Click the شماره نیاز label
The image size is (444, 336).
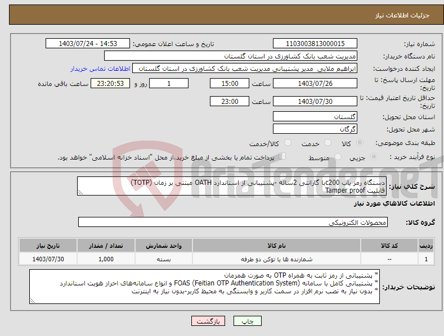point(419,44)
